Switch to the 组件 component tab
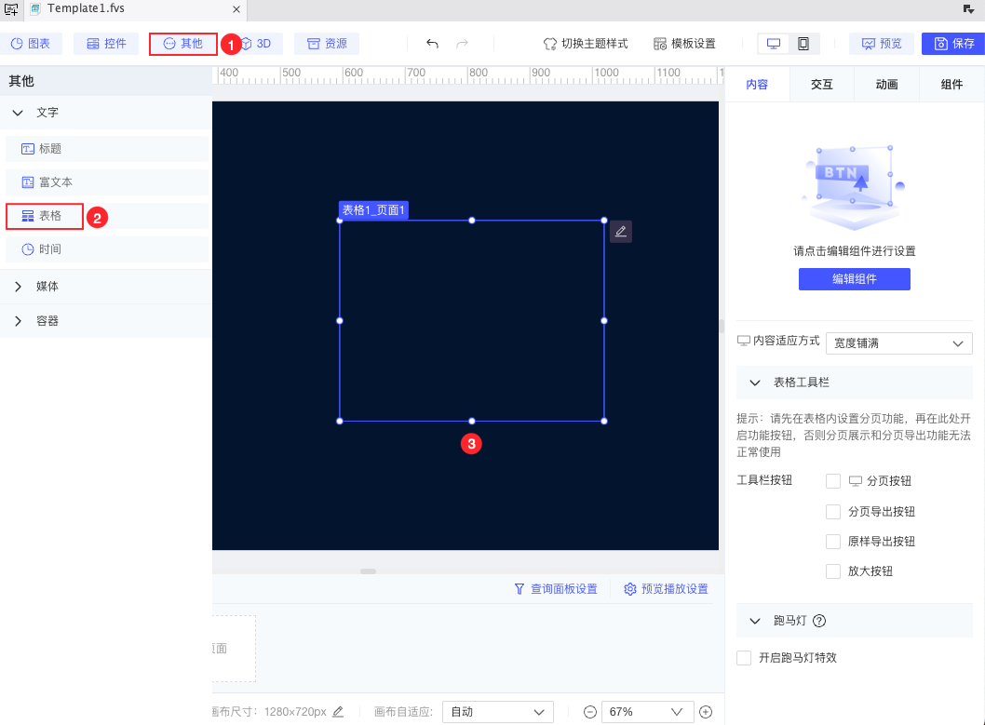This screenshot has height=725, width=985. coord(951,84)
